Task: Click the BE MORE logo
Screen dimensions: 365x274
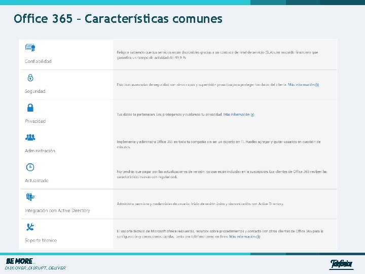Action: click(x=20, y=261)
